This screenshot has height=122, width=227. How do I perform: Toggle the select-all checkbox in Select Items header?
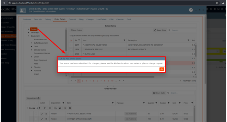tap(71, 40)
